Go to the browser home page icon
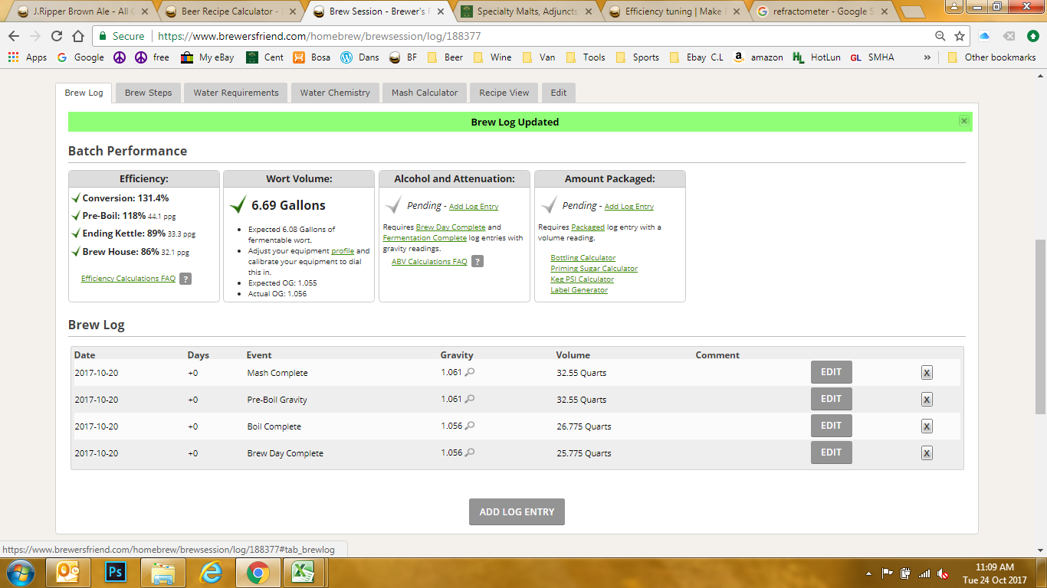 (x=78, y=36)
